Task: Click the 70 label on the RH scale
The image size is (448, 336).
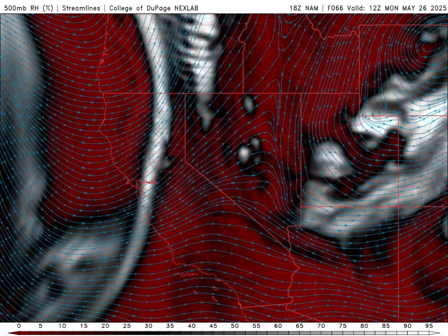Action: [x=321, y=326]
